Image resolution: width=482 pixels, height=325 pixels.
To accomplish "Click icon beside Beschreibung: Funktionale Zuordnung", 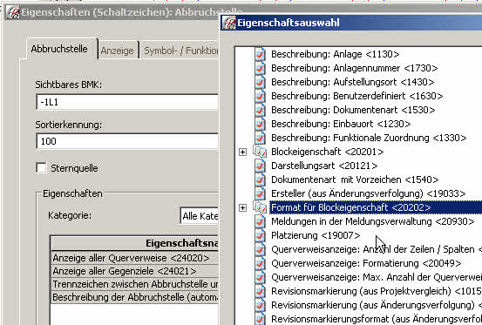I will (260, 138).
